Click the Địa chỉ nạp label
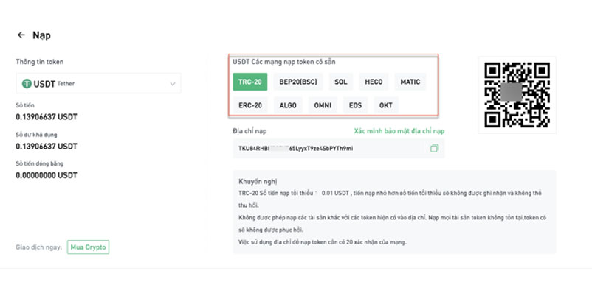This screenshot has height=307, width=592. tap(249, 131)
